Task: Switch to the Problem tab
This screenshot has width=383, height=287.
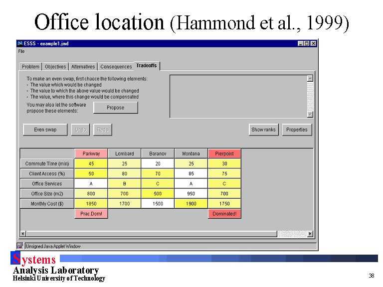Action: tap(30, 67)
